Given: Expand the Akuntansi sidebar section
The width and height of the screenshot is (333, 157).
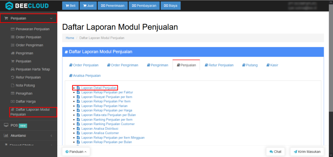Looking at the screenshot, I should coord(51,136).
